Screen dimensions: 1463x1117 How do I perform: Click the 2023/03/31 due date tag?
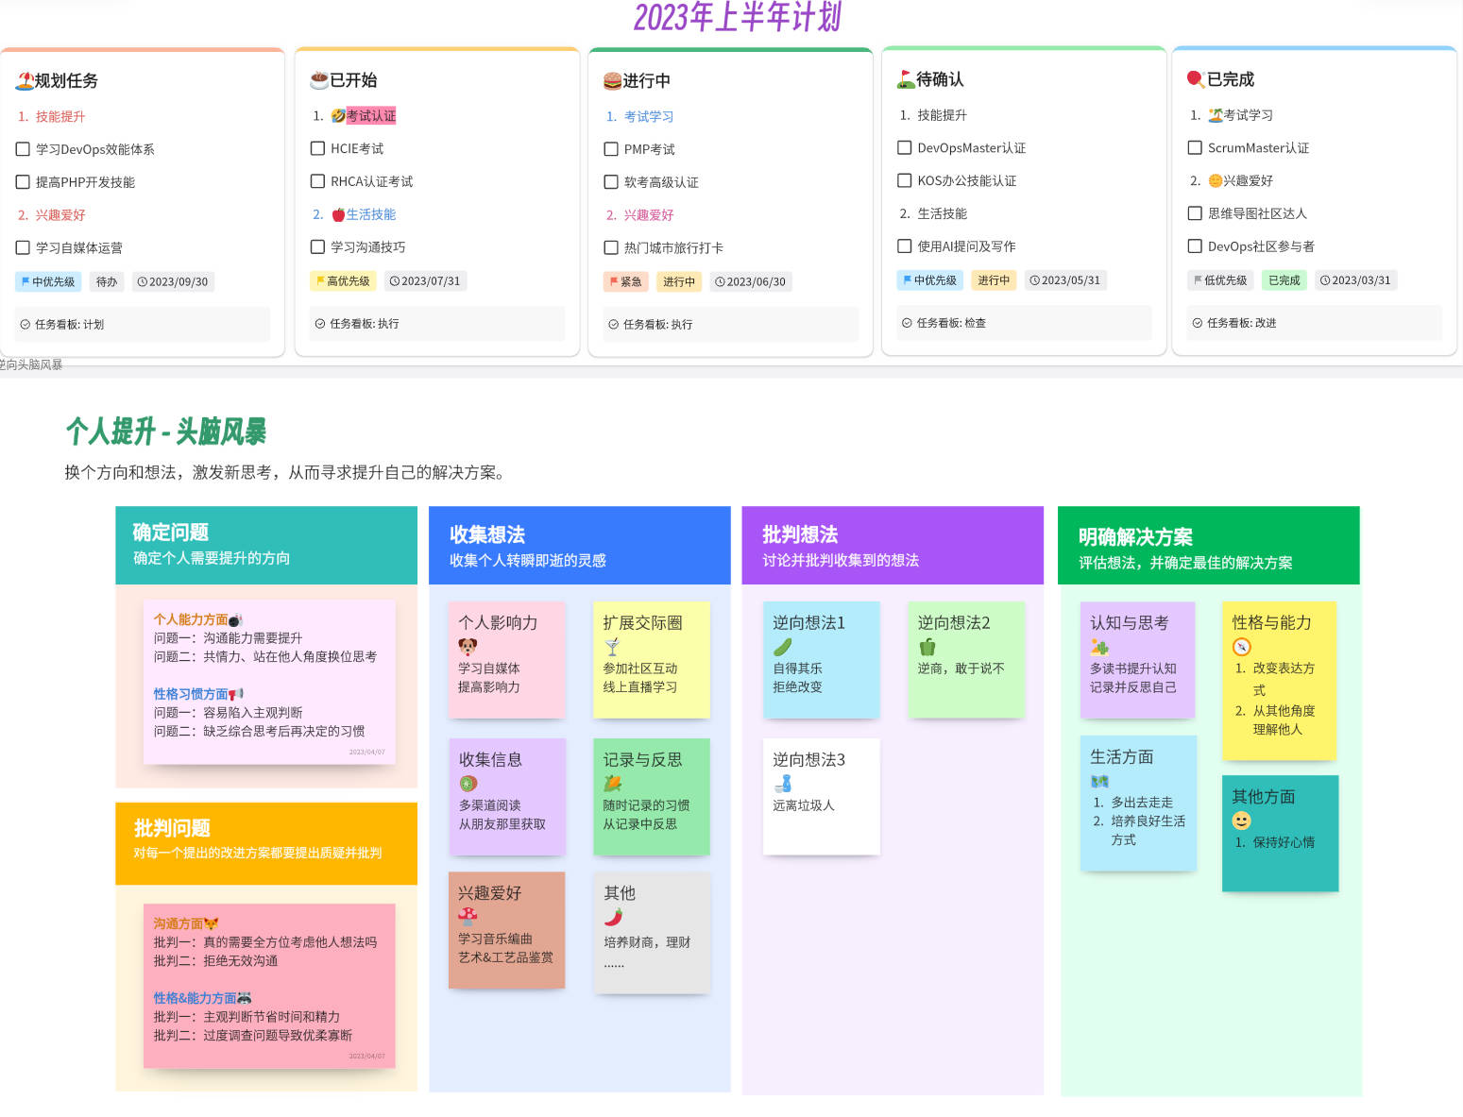1355,279
